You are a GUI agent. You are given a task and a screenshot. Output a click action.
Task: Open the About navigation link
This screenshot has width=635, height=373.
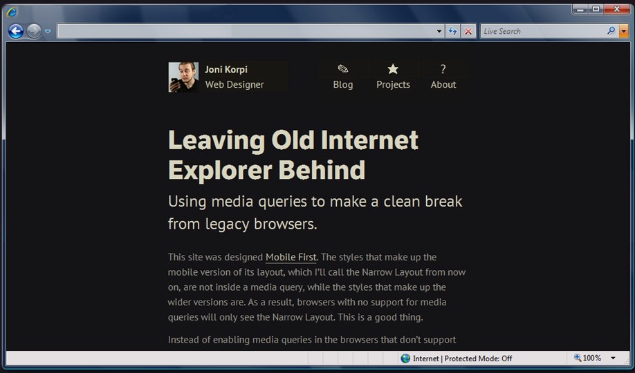click(443, 84)
